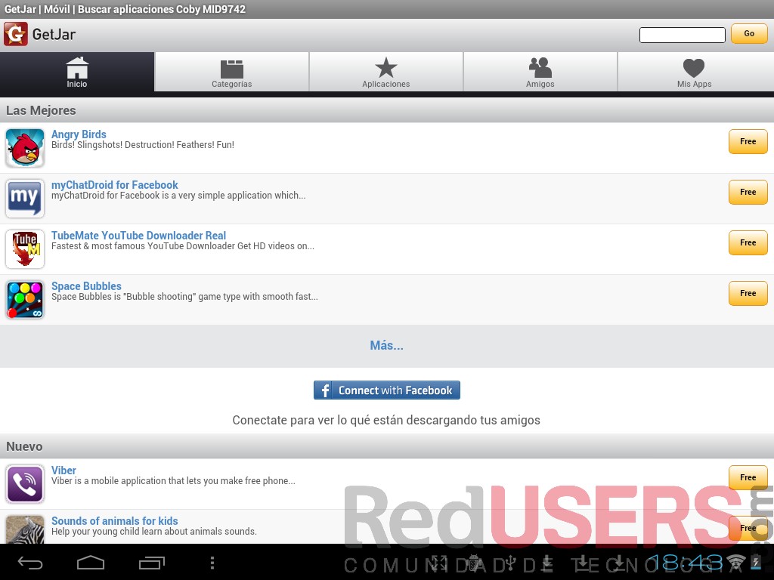Image resolution: width=774 pixels, height=580 pixels.
Task: Tap the Angry Birds app icon
Action: (25, 147)
